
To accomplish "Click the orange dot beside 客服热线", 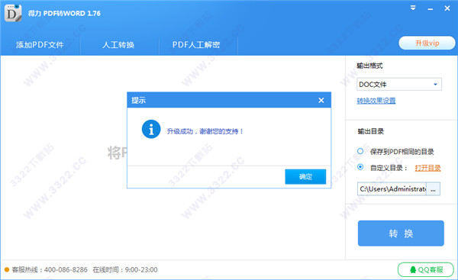I will coord(7,269).
